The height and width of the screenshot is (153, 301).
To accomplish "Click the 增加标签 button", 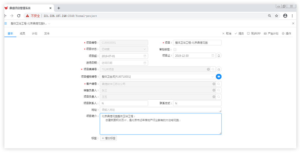I will [108, 138].
